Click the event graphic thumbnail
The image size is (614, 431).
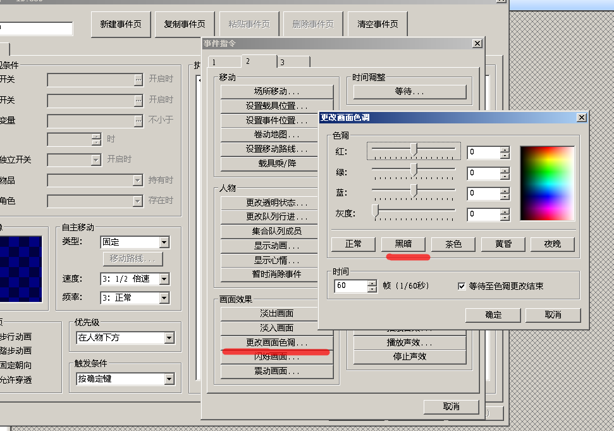coord(21,269)
